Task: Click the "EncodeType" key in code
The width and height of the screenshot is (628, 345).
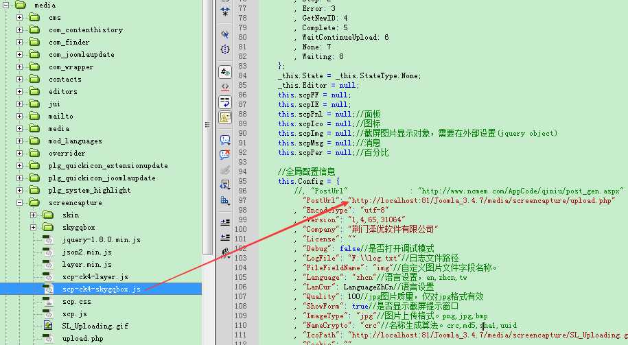Action: tap(327, 210)
